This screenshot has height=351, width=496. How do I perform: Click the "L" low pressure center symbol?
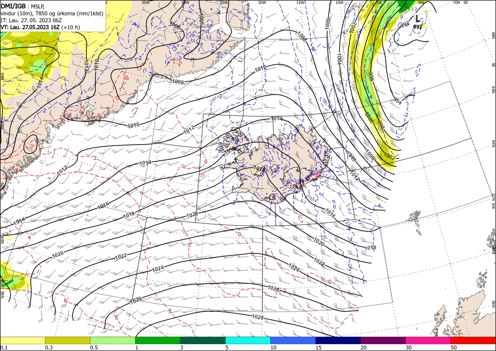coord(418,18)
